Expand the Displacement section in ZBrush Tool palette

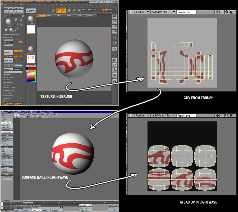[x=9, y=90]
